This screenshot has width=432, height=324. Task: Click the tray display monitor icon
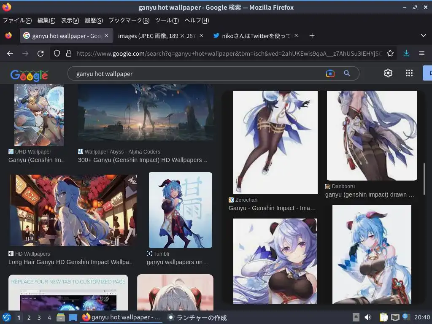click(x=395, y=317)
